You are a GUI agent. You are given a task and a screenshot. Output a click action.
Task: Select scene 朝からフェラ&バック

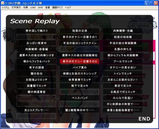coord(36,61)
